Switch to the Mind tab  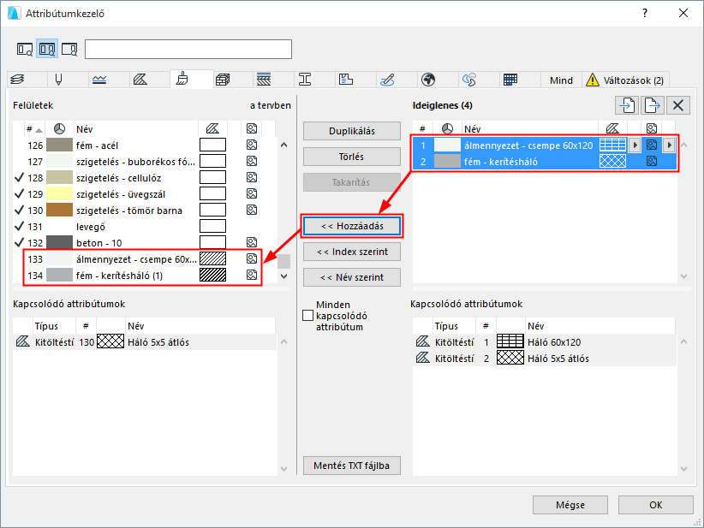point(561,80)
